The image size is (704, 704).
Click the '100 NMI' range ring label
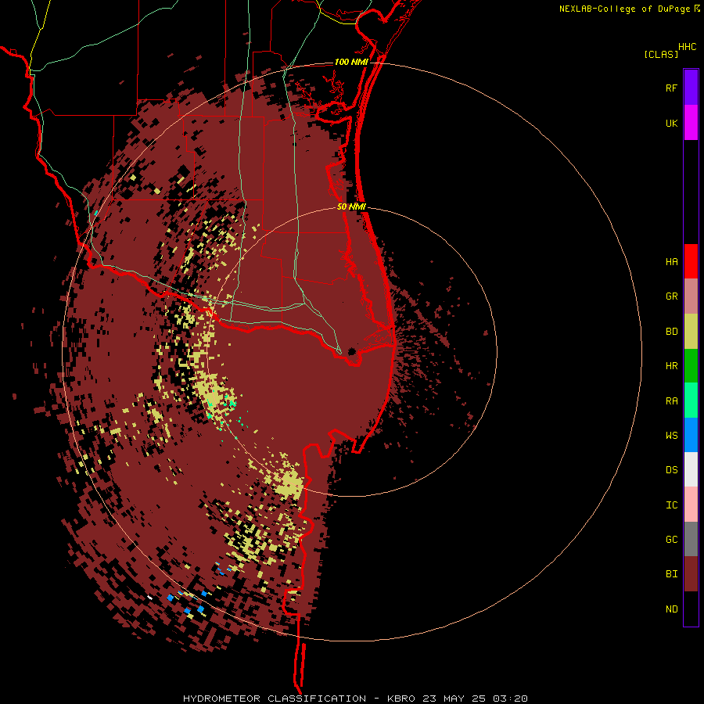[x=350, y=62]
